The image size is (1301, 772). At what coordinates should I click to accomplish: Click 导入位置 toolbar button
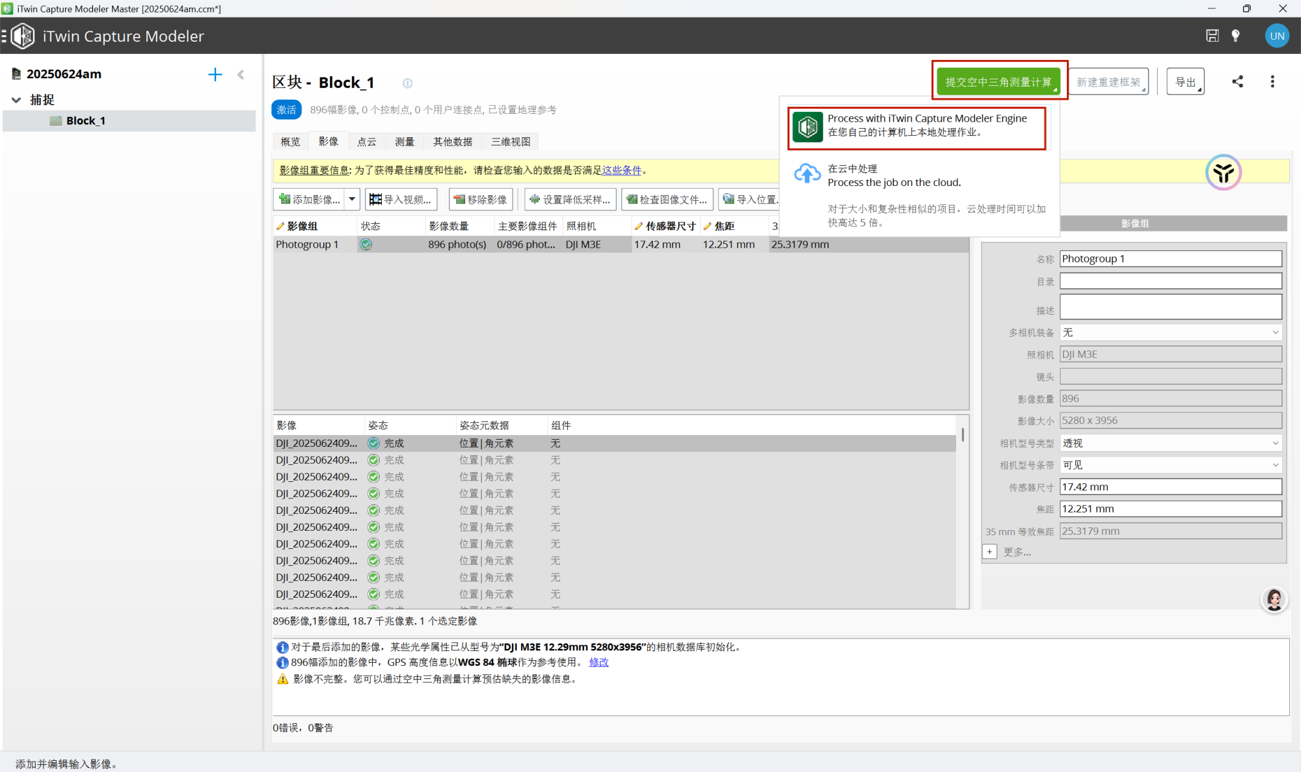coord(749,199)
